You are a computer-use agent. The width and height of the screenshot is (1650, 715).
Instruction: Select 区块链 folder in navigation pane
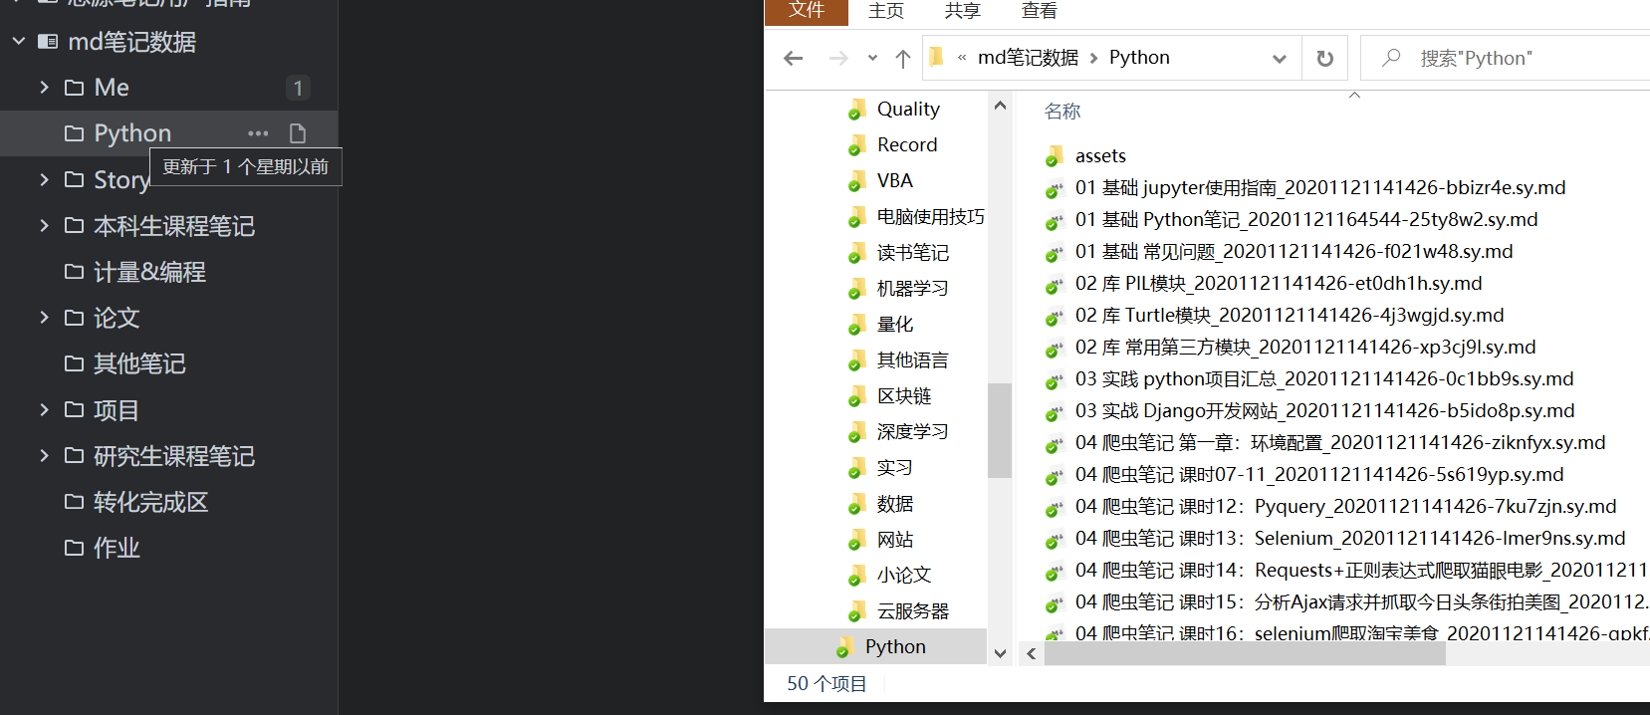point(903,396)
